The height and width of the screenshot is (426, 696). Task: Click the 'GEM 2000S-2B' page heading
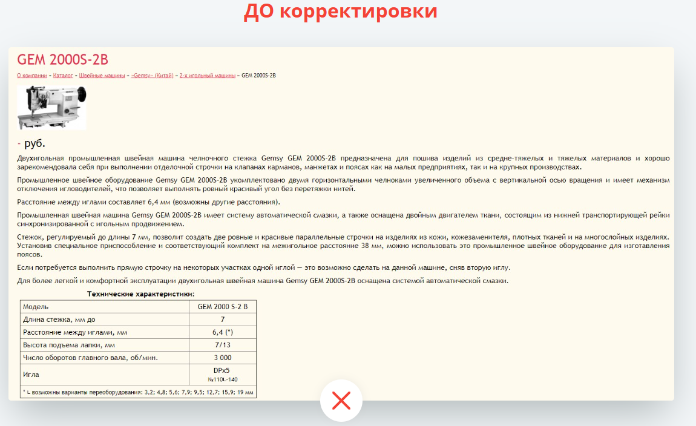point(62,59)
